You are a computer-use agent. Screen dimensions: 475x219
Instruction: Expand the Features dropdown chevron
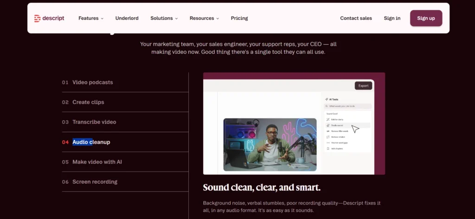tap(102, 19)
